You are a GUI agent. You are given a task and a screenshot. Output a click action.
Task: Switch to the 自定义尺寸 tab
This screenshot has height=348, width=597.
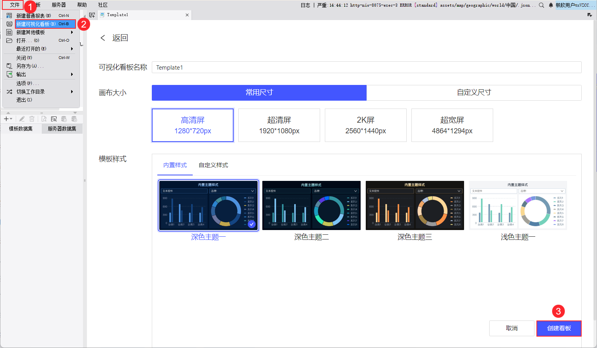point(474,93)
